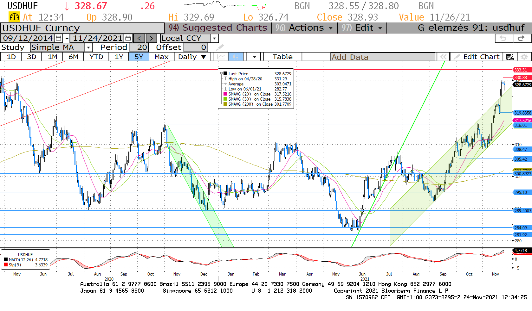The height and width of the screenshot is (311, 532).
Task: Set range to 1D
Action: [11, 57]
